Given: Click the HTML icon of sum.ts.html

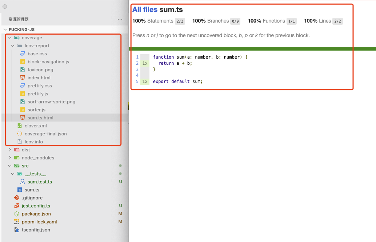Looking at the screenshot, I should click(23, 118).
